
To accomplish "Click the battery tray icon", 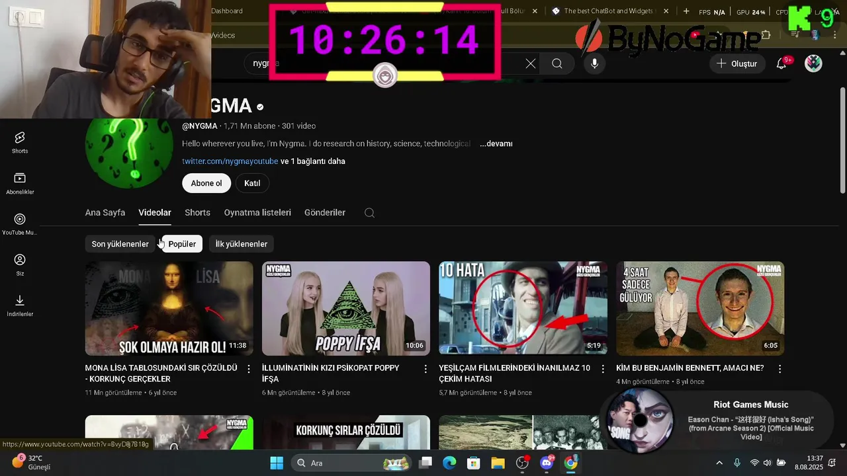I will pos(781,463).
